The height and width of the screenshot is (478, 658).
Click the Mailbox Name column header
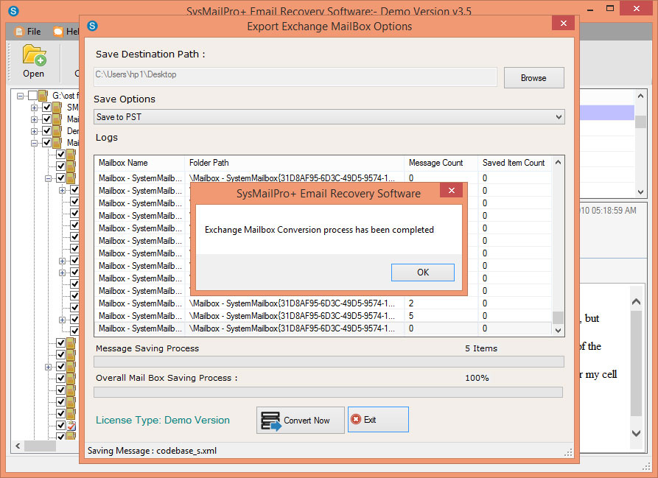[139, 163]
